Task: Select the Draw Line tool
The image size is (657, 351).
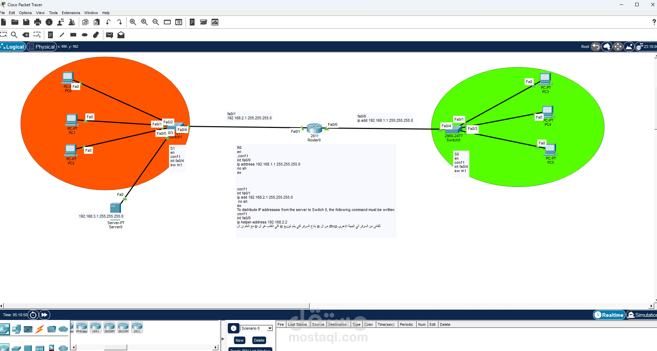Action: click(x=62, y=34)
